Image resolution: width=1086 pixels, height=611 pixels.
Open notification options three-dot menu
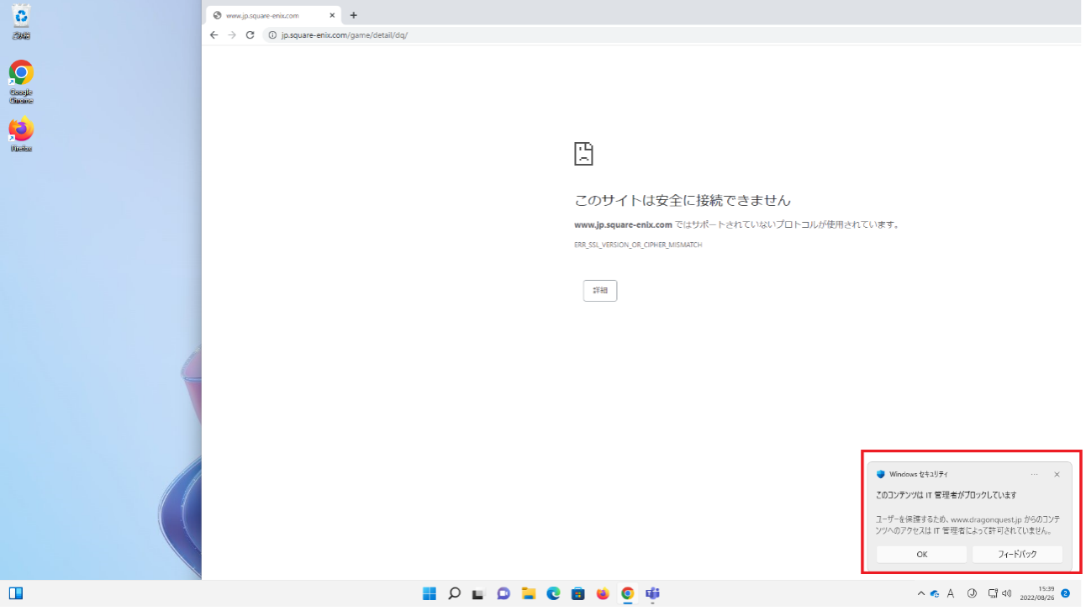click(x=1034, y=474)
